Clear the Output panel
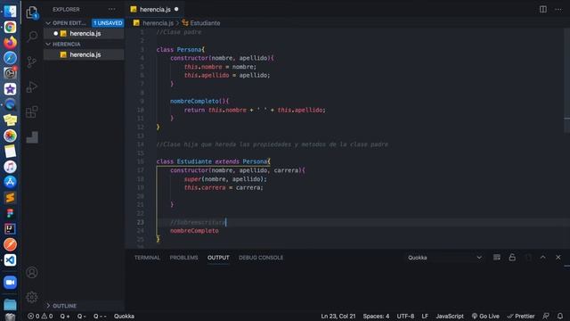 point(497,258)
